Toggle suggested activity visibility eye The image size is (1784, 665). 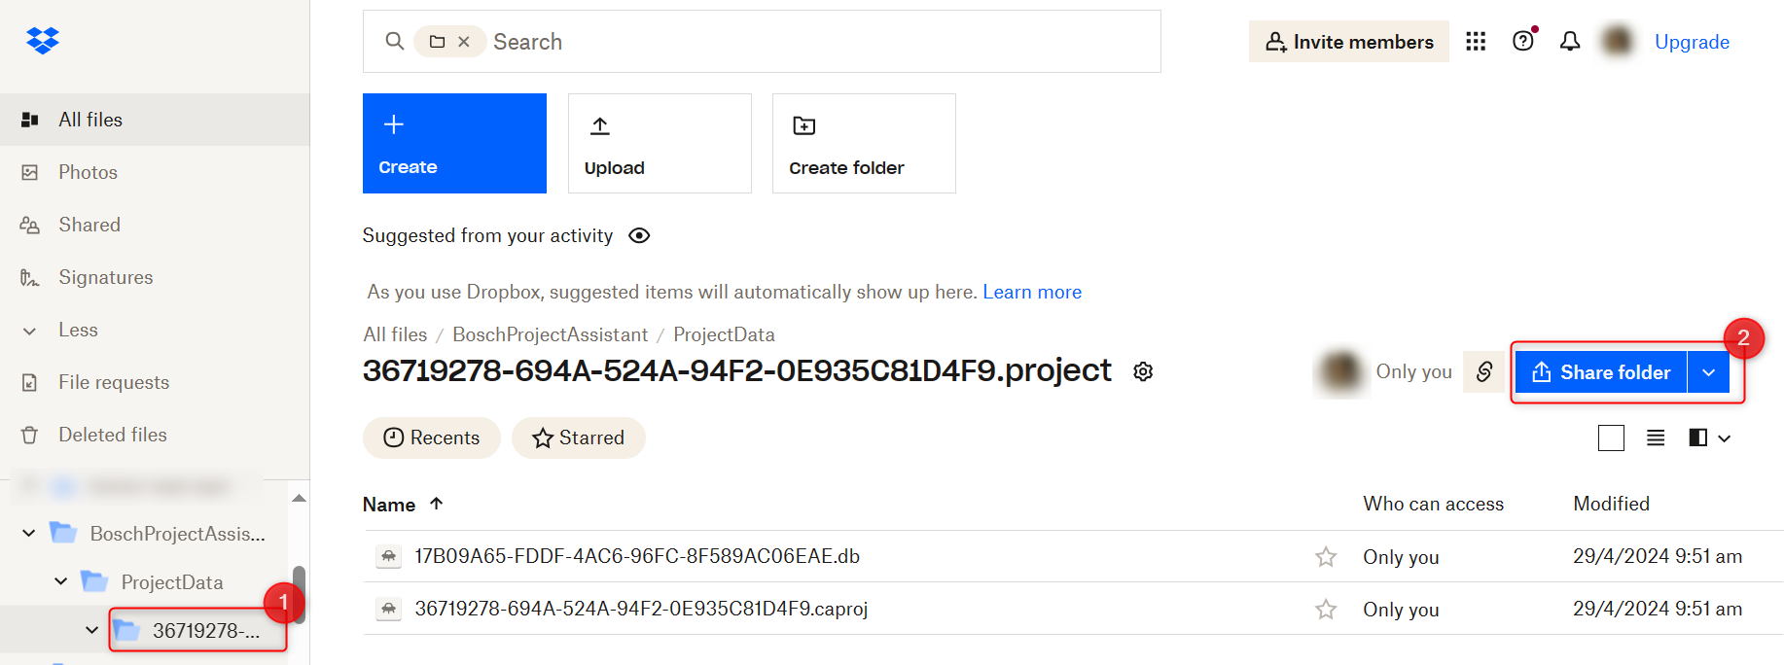click(x=639, y=236)
